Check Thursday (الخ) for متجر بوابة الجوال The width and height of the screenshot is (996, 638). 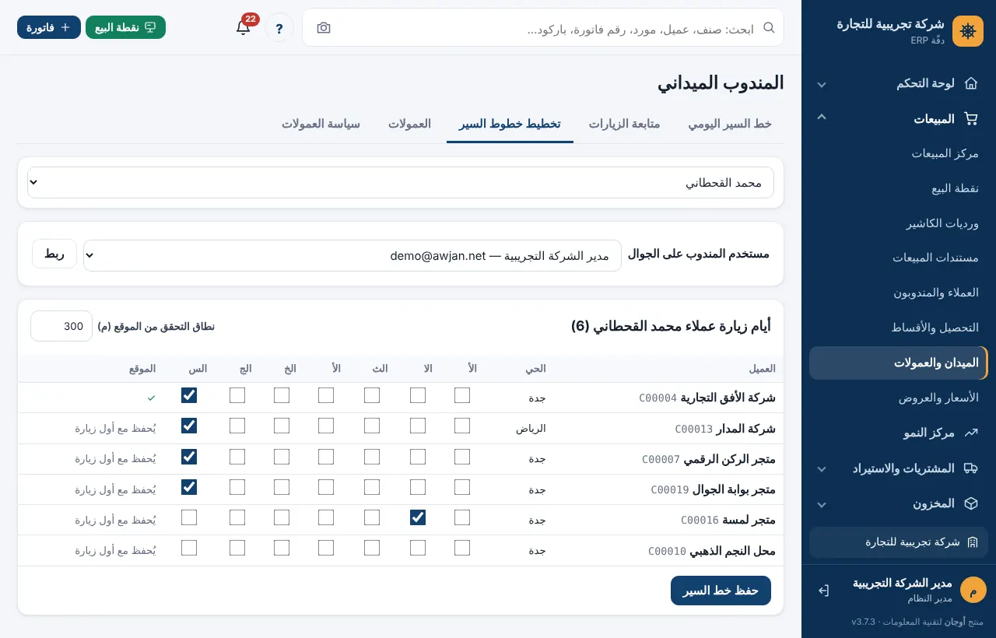click(282, 487)
